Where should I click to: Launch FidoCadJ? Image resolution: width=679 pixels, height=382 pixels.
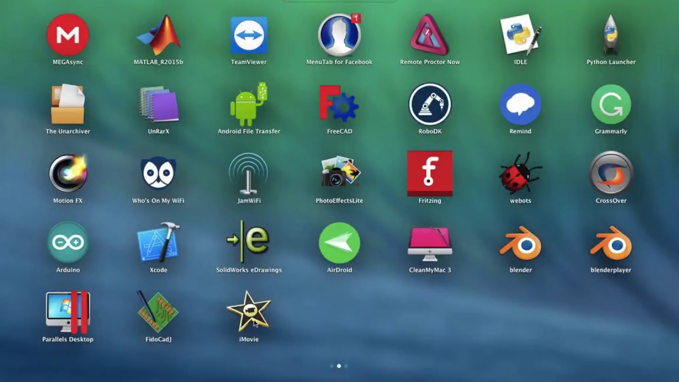(x=158, y=312)
